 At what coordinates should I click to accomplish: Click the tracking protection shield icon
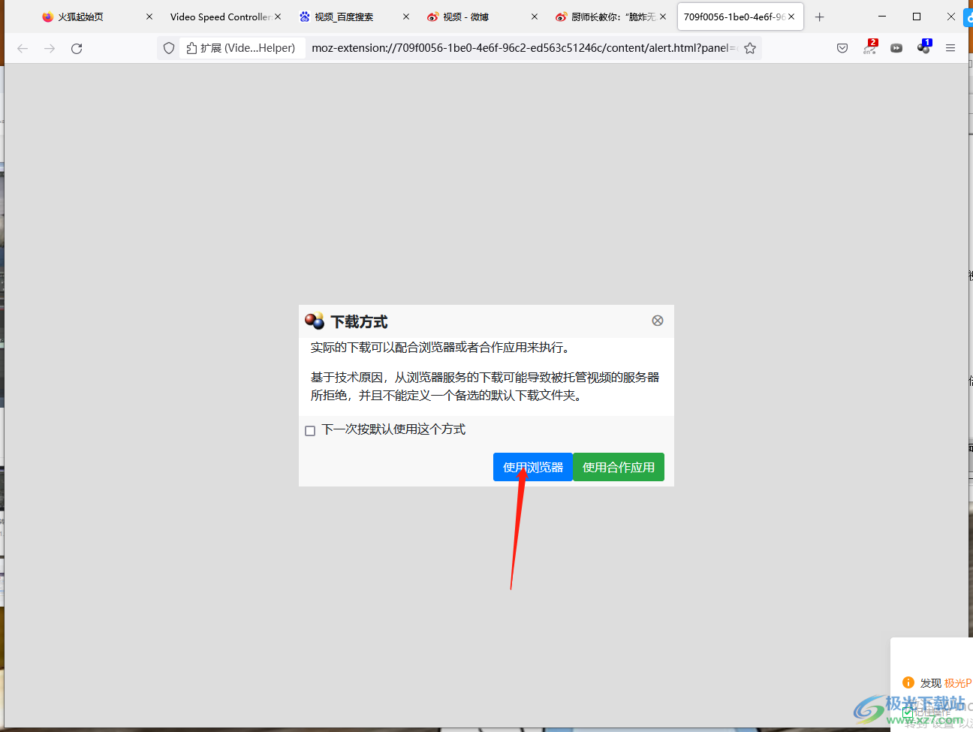[x=169, y=48]
